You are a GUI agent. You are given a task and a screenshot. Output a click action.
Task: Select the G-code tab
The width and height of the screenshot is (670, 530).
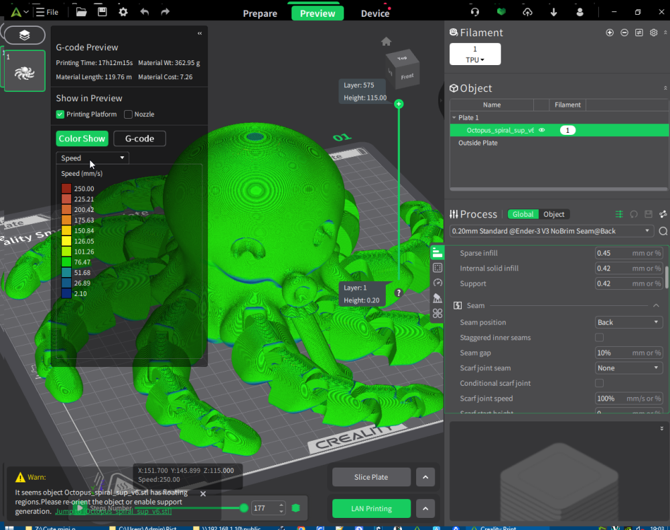[x=140, y=139]
